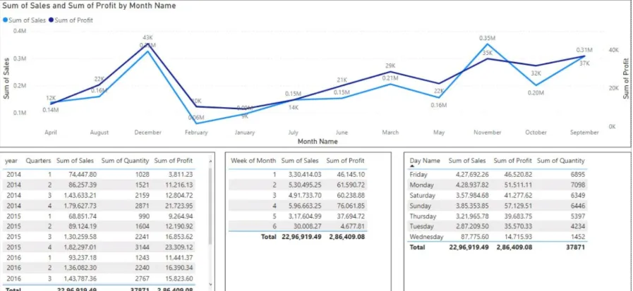This screenshot has height=291, width=633.
Task: Click the 0.35M data label above November
Action: click(487, 38)
